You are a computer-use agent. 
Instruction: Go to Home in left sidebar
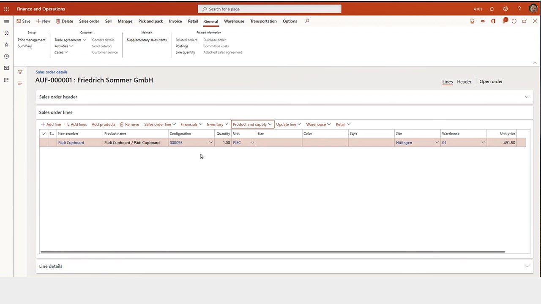(6, 33)
